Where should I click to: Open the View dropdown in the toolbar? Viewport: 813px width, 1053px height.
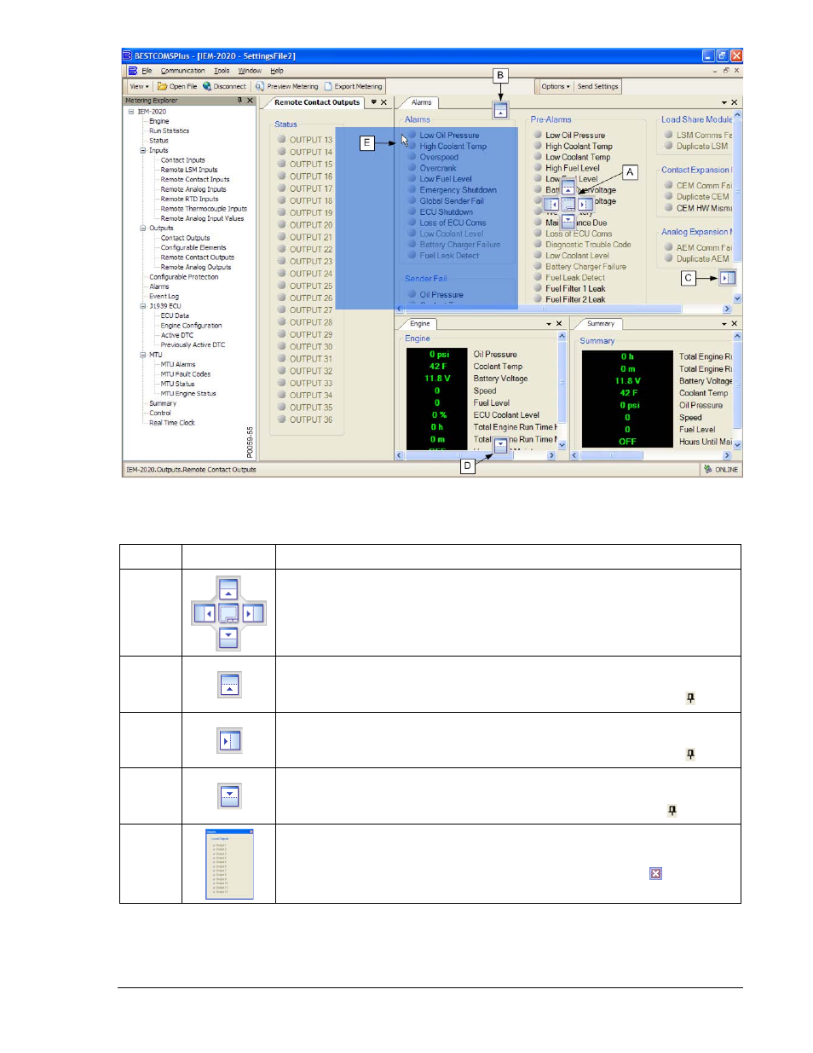tap(139, 86)
